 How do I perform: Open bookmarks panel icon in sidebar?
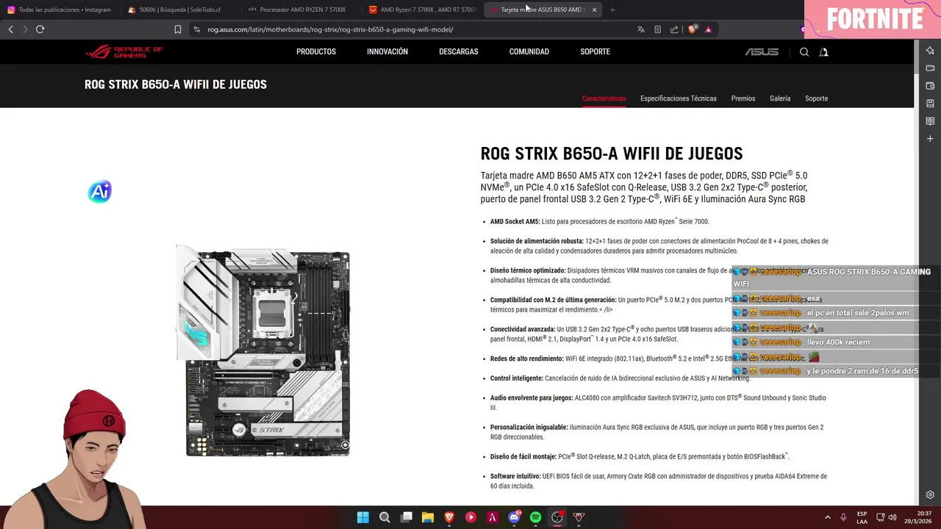tap(930, 103)
